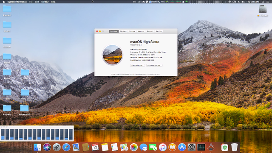272x153 pixels.
Task: Open Contacts book icon in dock
Action: [x=85, y=147]
